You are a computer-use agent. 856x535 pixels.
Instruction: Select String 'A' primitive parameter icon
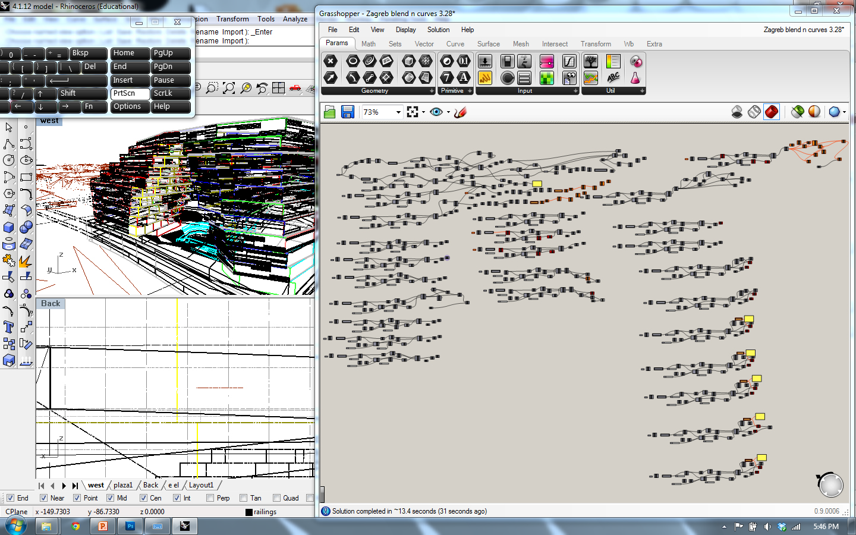click(464, 78)
